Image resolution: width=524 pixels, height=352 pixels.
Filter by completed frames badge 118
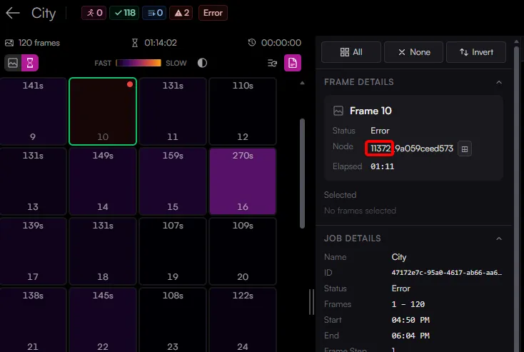[x=124, y=13]
